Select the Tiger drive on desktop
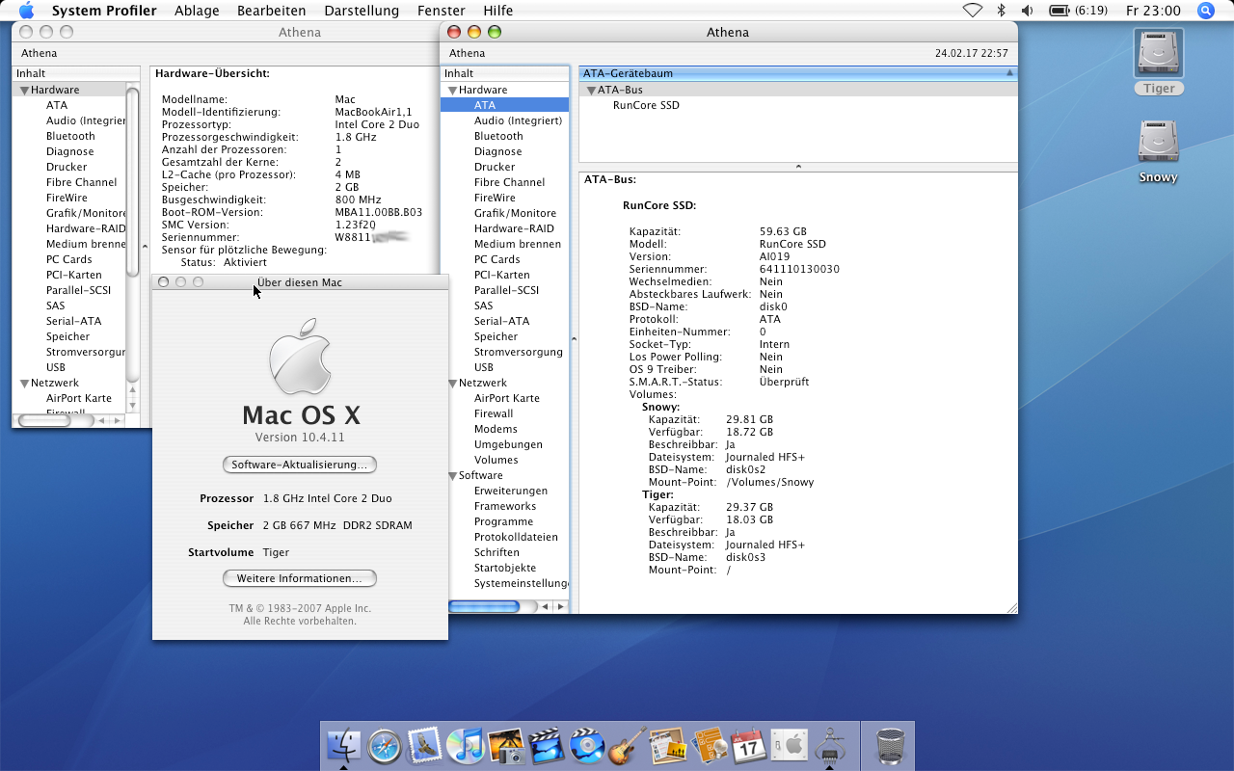 pyautogui.click(x=1158, y=62)
